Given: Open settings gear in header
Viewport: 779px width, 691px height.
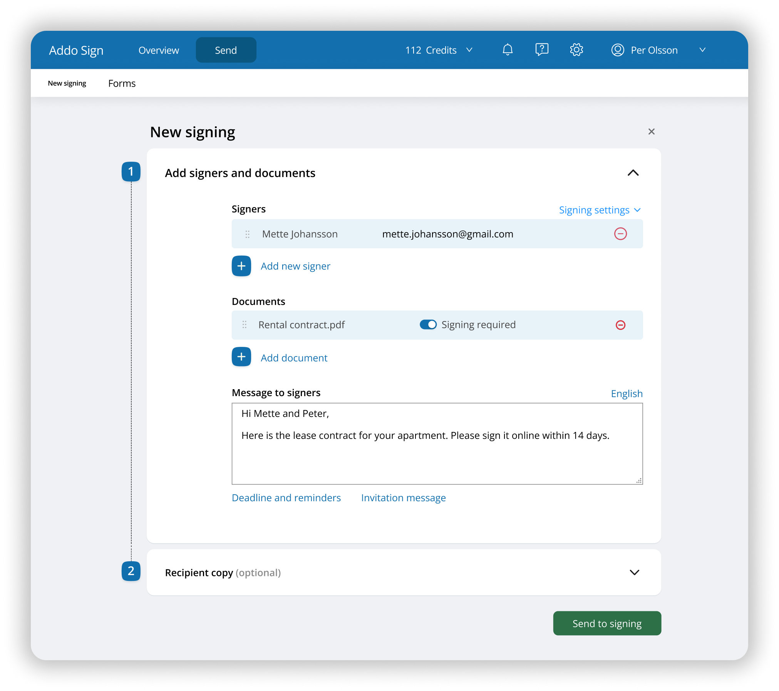Looking at the screenshot, I should click(576, 50).
